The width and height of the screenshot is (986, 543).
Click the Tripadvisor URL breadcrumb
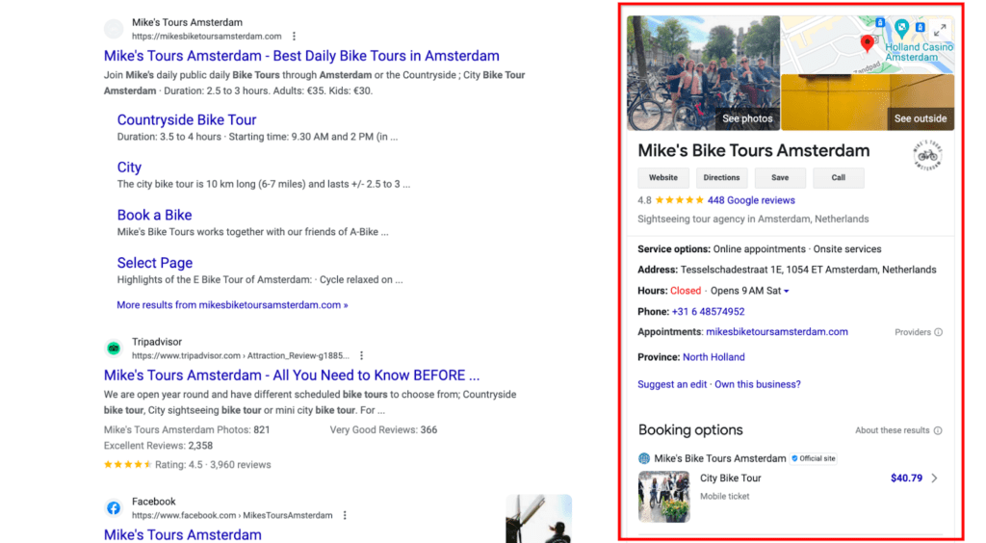[240, 355]
